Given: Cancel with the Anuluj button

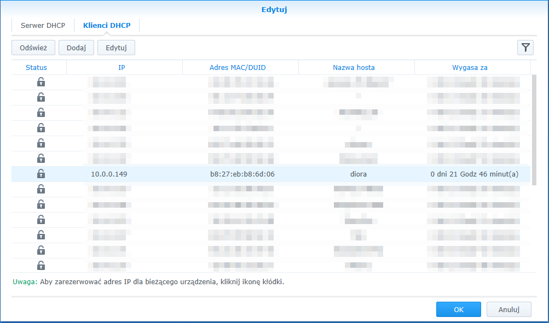Looking at the screenshot, I should click(x=508, y=309).
